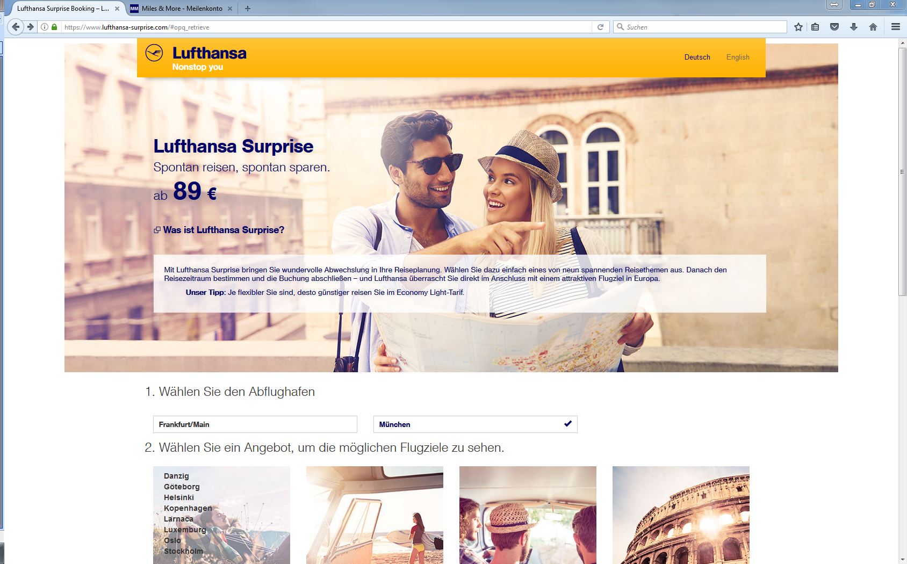The image size is (907, 564).
Task: Select München as departure airport
Action: click(475, 424)
